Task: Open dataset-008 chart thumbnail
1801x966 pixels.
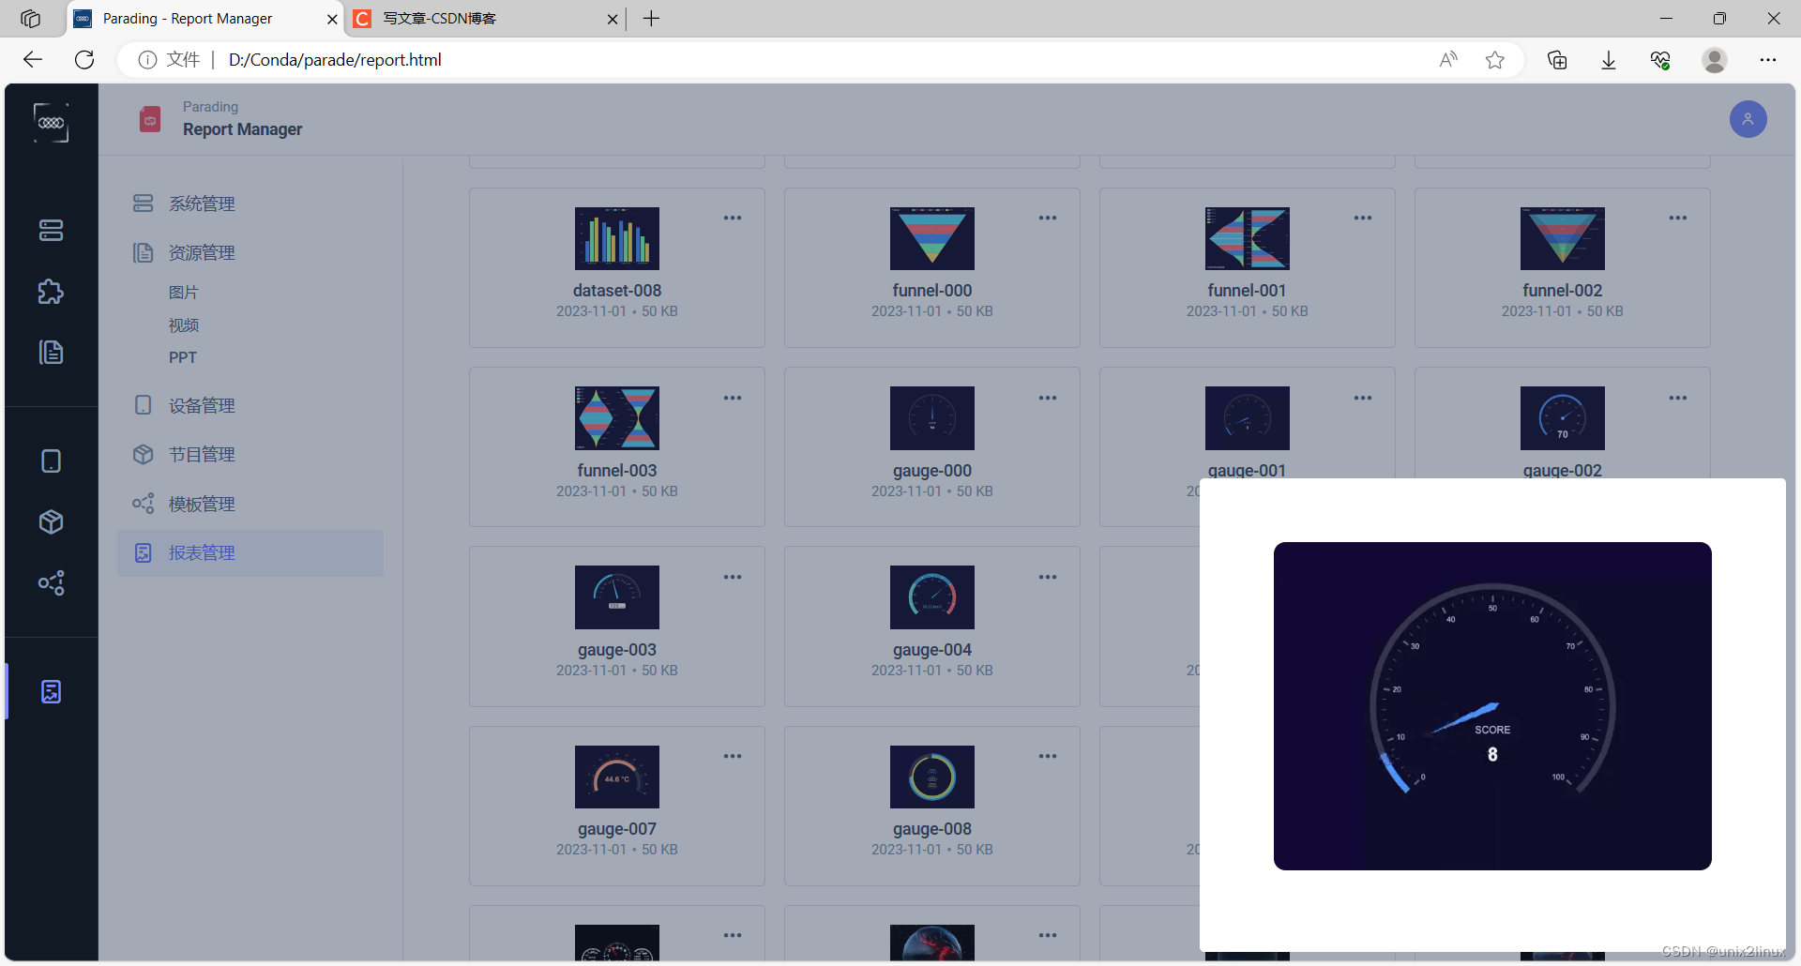Action: point(617,238)
